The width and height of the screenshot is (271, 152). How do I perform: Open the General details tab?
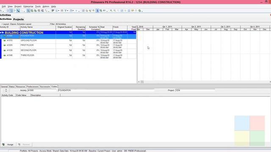4,87
